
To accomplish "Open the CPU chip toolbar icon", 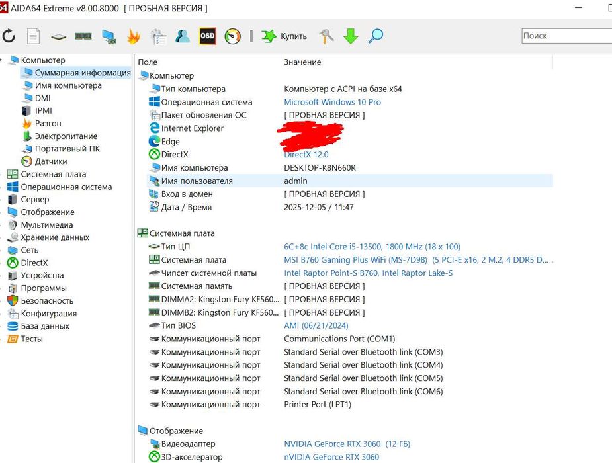I will [58, 36].
